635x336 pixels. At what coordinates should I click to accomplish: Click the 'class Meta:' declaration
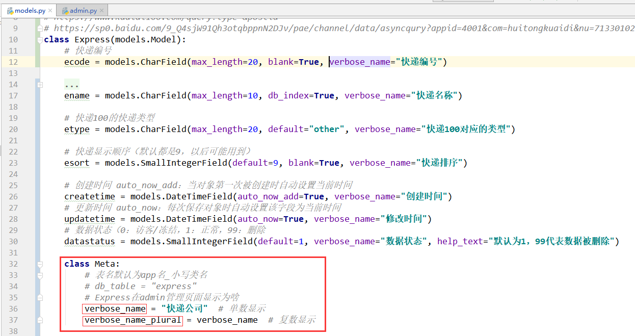point(92,264)
